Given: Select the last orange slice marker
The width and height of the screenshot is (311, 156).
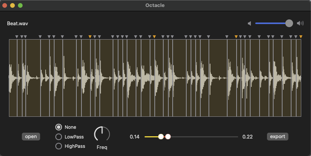Looking at the screenshot, I should [x=301, y=37].
